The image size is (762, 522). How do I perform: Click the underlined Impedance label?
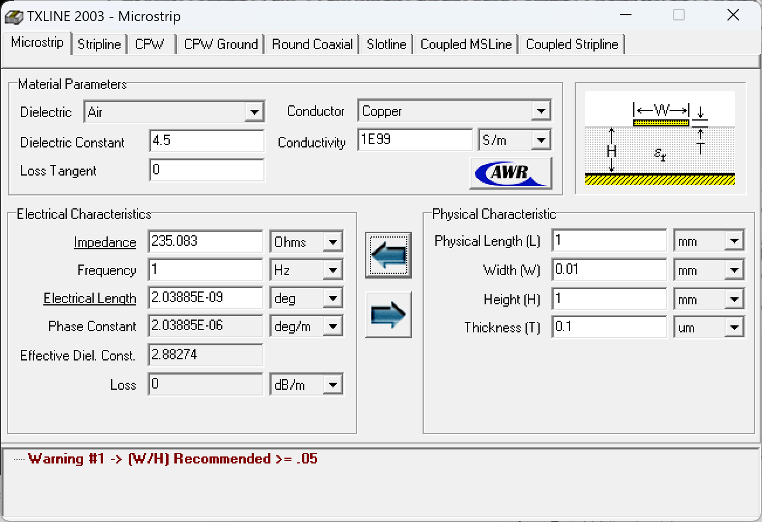105,242
